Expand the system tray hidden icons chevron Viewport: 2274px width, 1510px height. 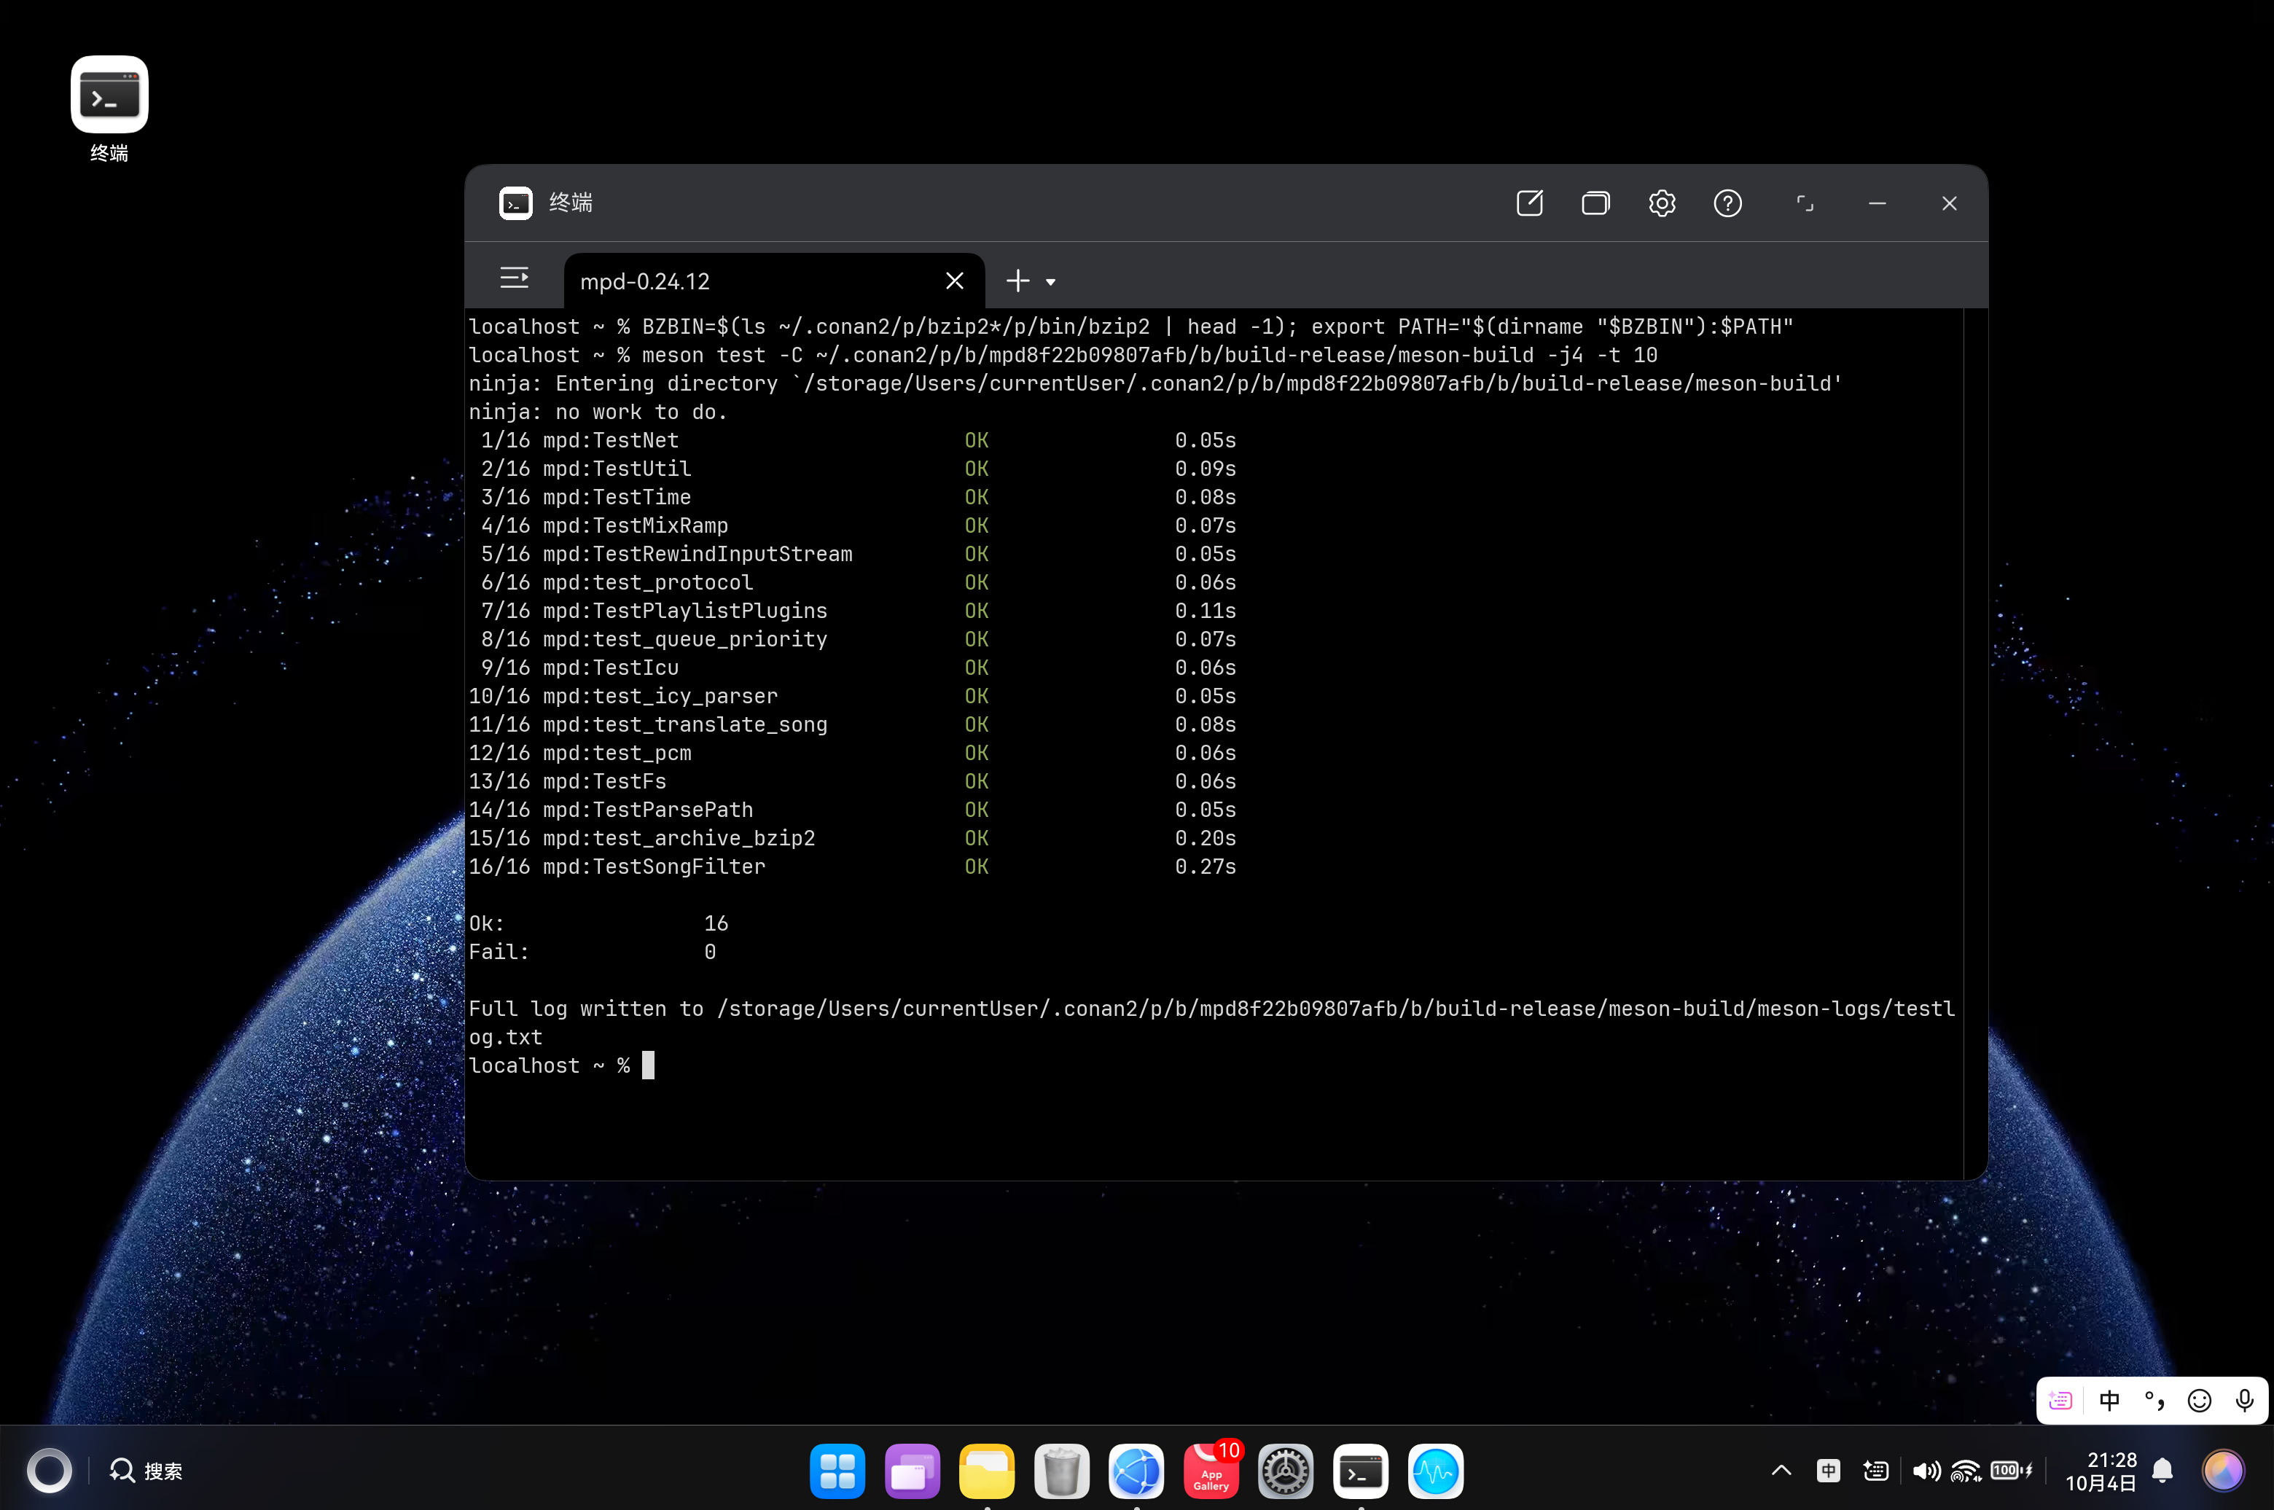pos(1781,1469)
